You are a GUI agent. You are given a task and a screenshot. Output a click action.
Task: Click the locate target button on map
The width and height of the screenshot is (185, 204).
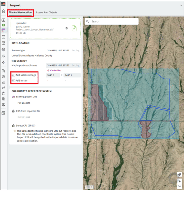180,174
